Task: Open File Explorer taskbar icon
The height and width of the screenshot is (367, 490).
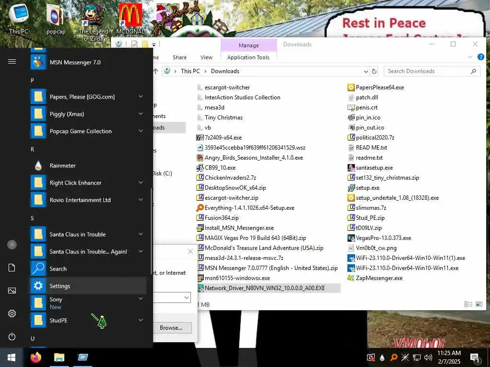Action: click(x=59, y=357)
